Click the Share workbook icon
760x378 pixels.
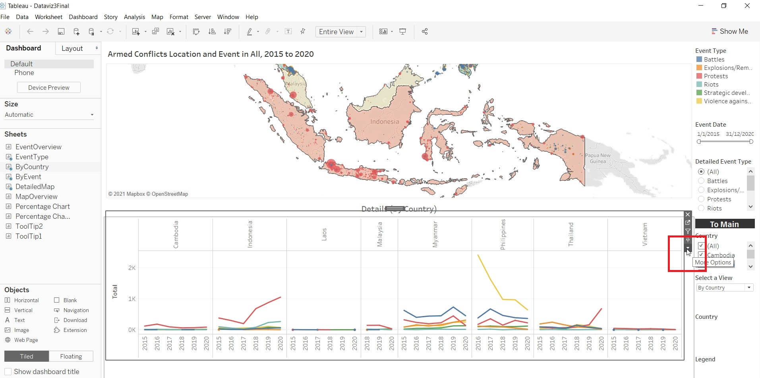coord(424,32)
